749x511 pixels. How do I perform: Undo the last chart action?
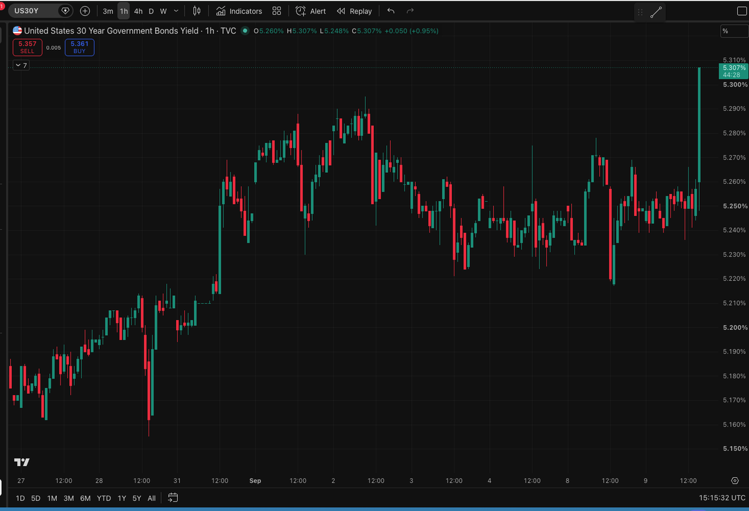click(391, 11)
